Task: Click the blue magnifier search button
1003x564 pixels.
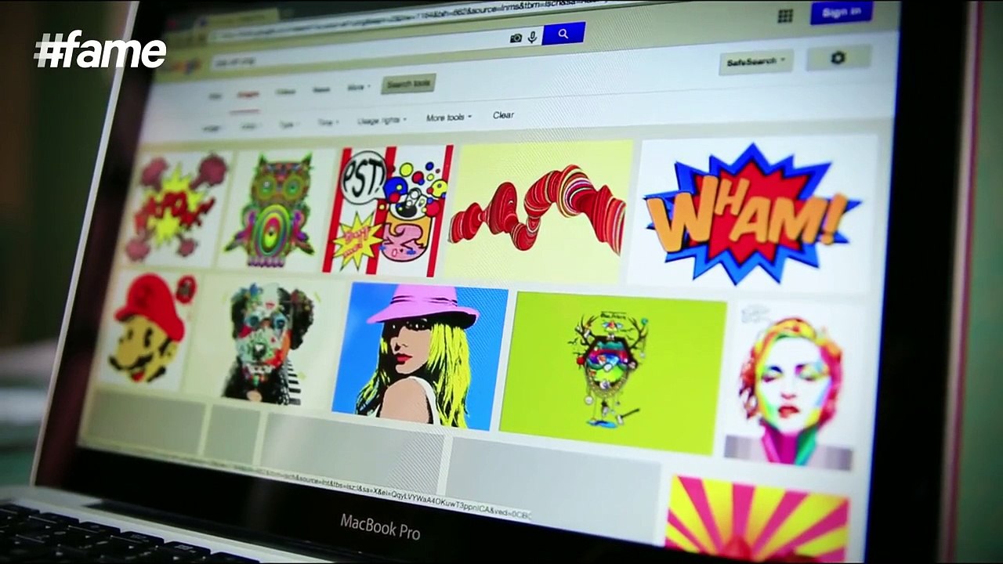Action: (x=563, y=34)
